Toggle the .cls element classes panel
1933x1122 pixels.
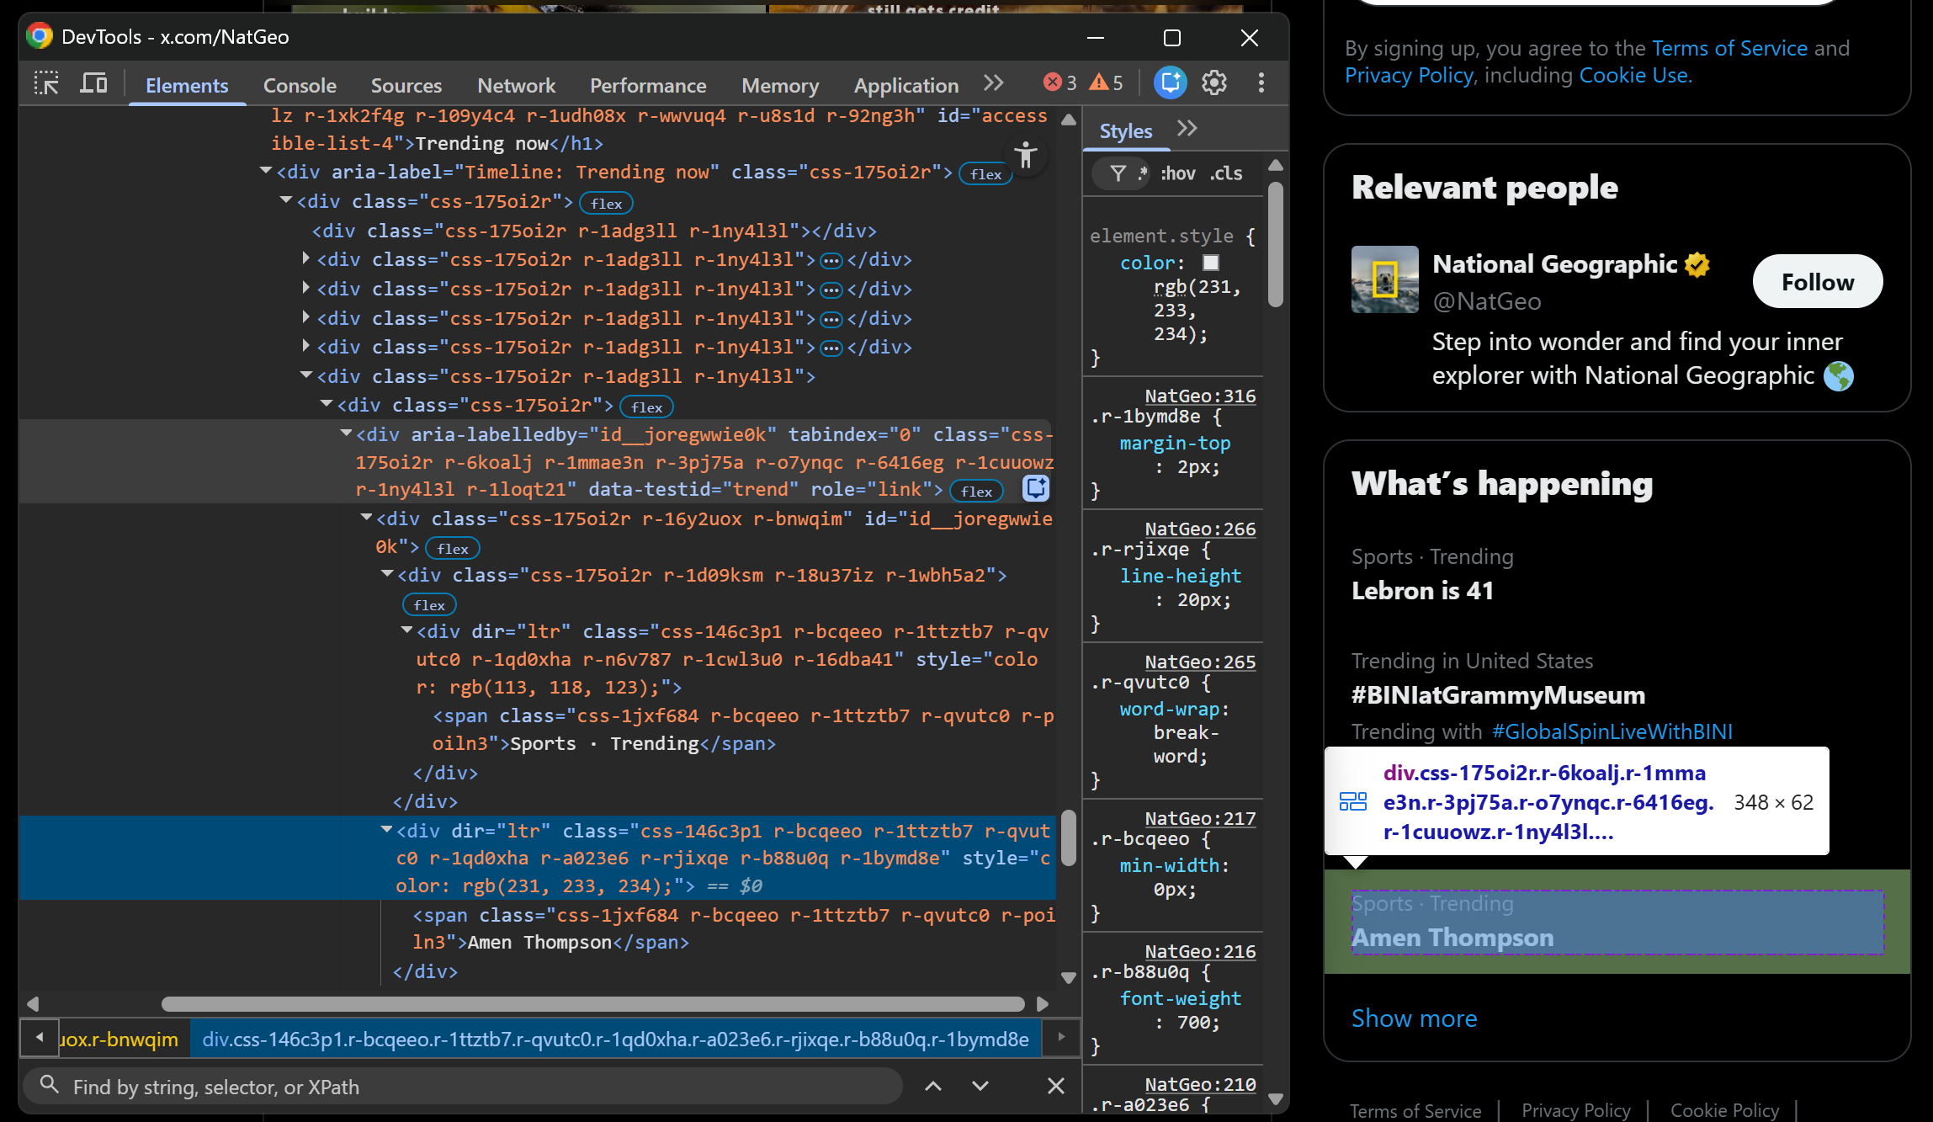click(1225, 173)
